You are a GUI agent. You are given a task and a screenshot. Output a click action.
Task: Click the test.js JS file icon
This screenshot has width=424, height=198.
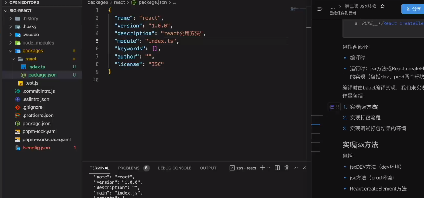[21, 83]
